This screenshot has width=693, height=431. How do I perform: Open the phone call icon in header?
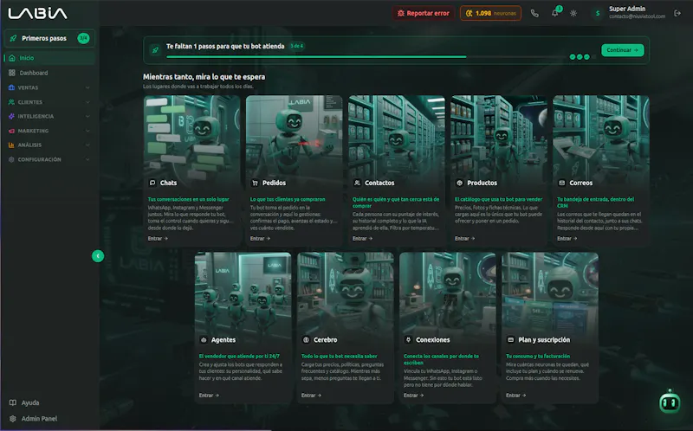coord(534,13)
